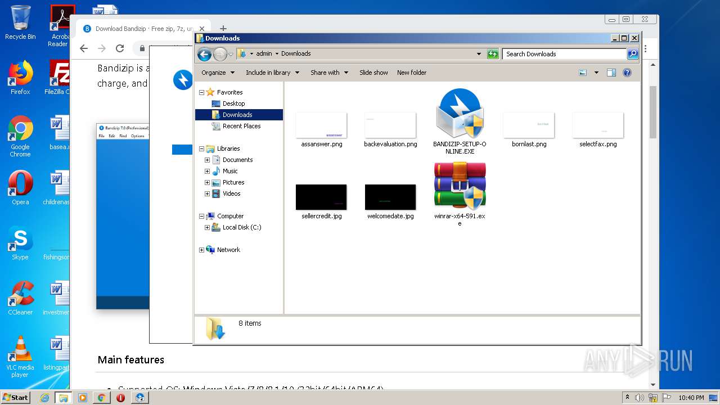Select the Download Bandizip Chrome tab
The image size is (720, 405).
tap(144, 29)
